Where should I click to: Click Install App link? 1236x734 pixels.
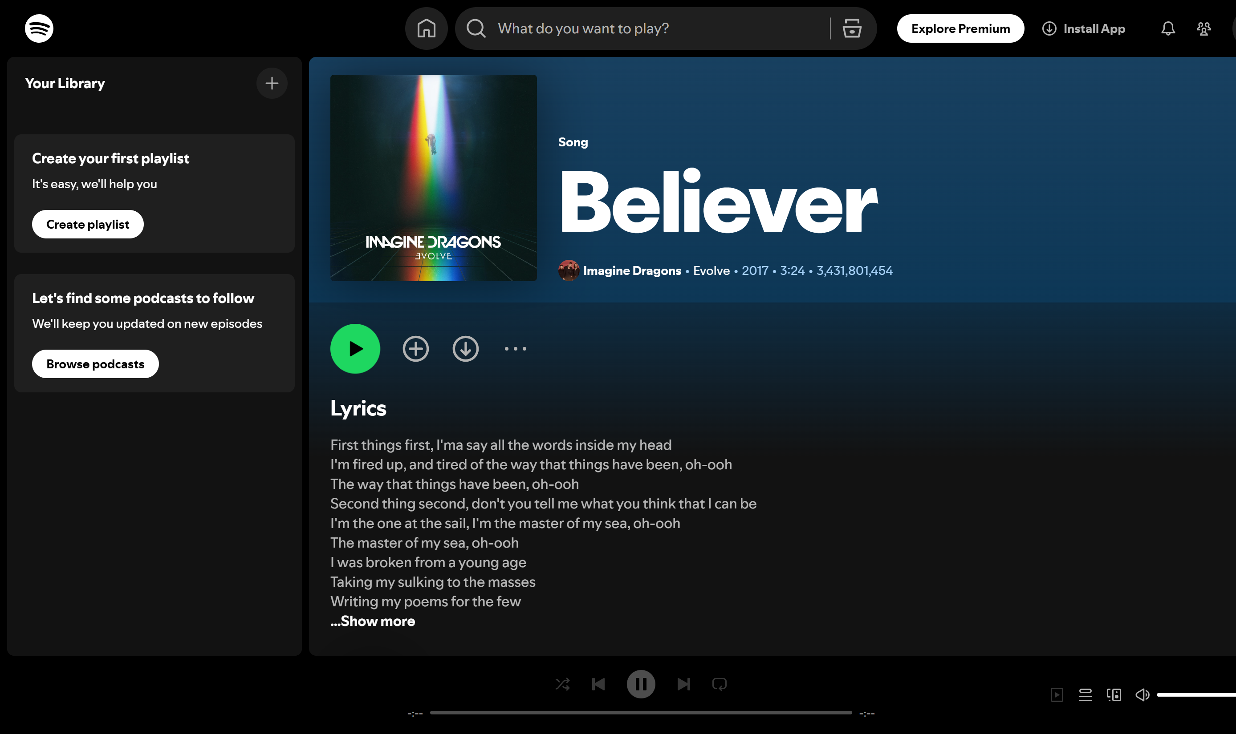click(1084, 28)
